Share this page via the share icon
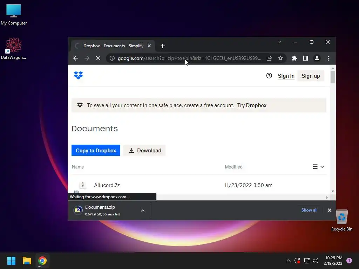This screenshot has width=359, height=269. tap(269, 58)
